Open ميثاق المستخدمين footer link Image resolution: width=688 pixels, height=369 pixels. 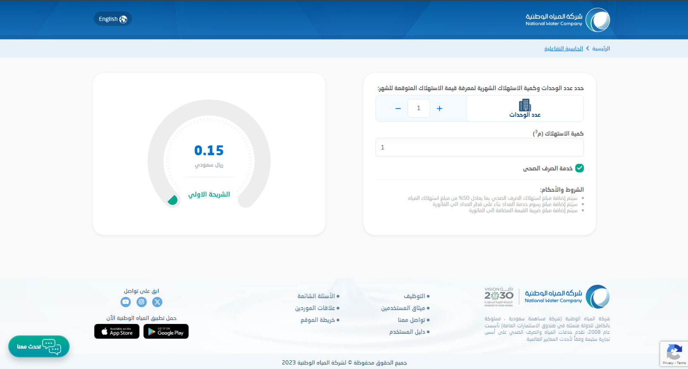pyautogui.click(x=403, y=308)
